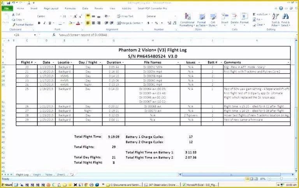Screen dimensions: 299x188
Task: Click the fx Insert Function button
Action: (x=54, y=35)
